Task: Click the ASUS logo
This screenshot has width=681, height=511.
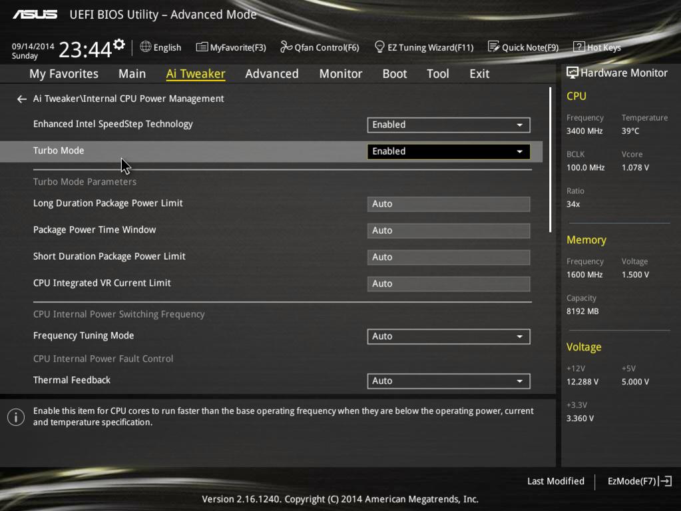Action: click(x=35, y=15)
